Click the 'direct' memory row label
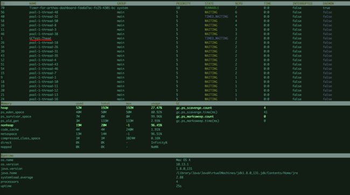The height and width of the screenshot is (195, 350). pyautogui.click(x=6, y=143)
